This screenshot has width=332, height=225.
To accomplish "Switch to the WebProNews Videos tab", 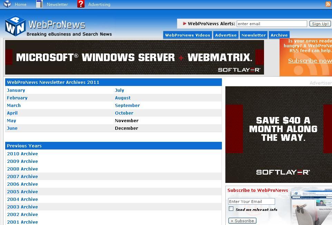I will 187,35.
